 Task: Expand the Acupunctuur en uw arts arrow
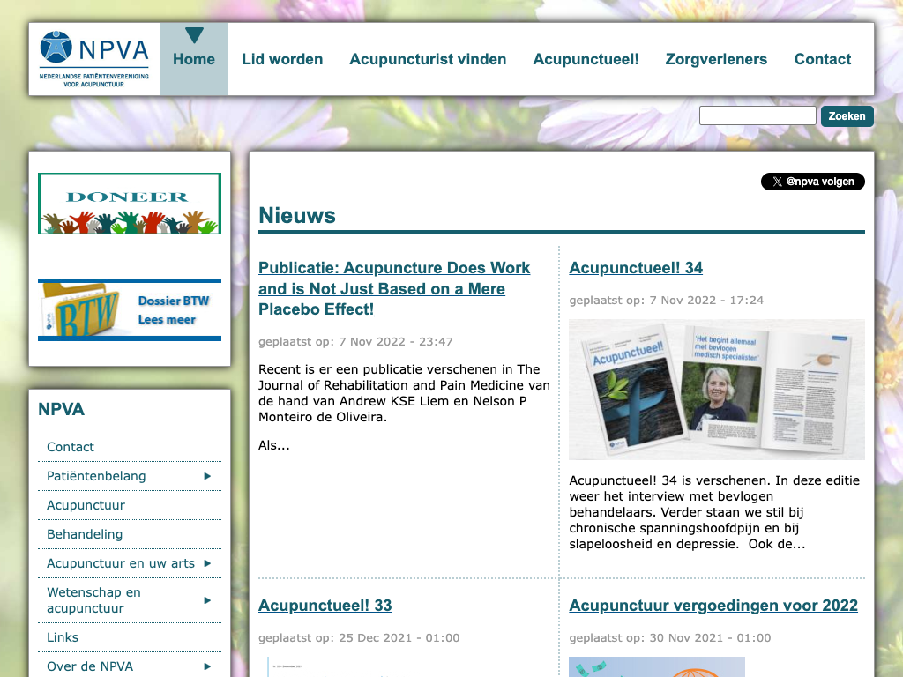pyautogui.click(x=207, y=563)
